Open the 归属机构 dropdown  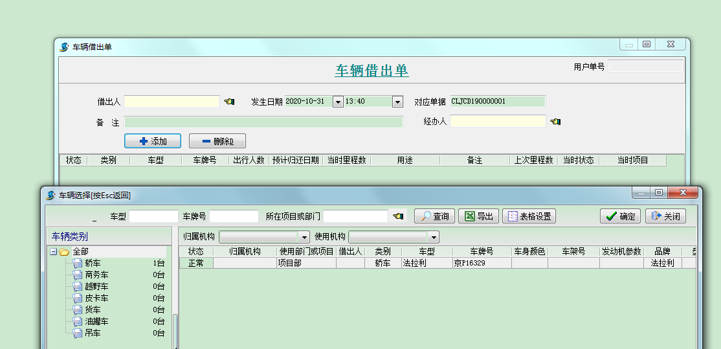coord(304,237)
